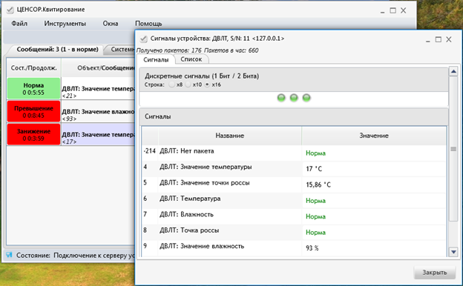463x286 pixels.
Task: Select the red Занижение 0 0:3:59 cell
Action: tap(33, 135)
